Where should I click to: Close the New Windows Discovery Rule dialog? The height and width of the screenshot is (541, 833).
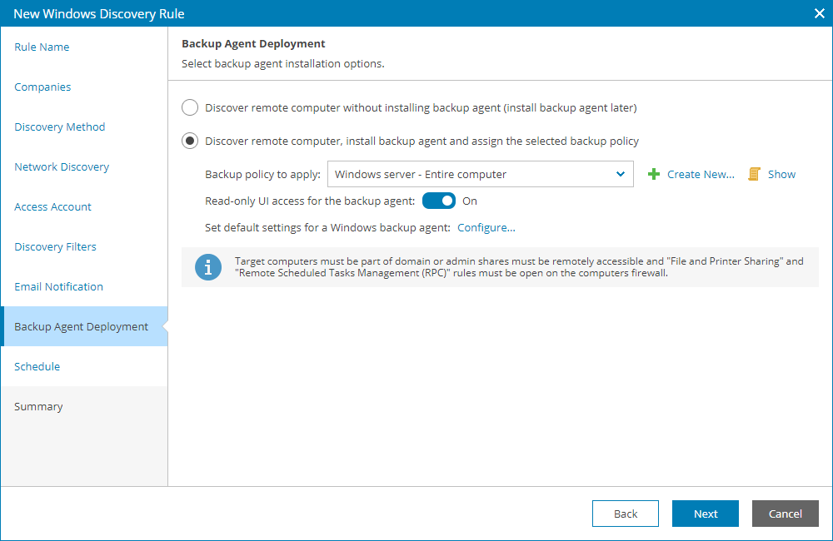(x=819, y=13)
